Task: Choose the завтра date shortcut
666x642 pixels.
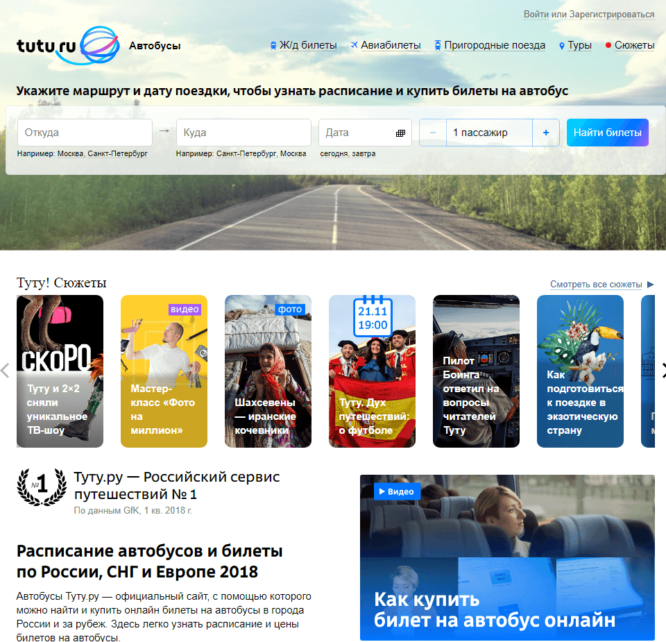Action: point(364,153)
